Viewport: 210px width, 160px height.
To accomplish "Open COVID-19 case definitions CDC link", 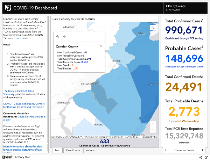I will [x=24, y=106].
